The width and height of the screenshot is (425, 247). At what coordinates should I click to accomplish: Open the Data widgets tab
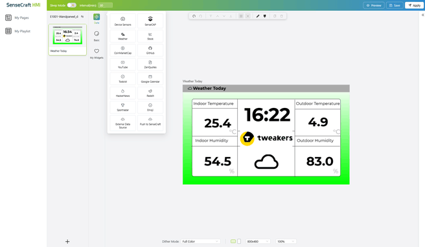[x=97, y=19]
